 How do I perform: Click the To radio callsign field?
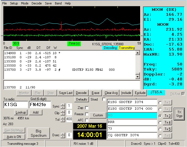pyautogui.click(x=15, y=105)
